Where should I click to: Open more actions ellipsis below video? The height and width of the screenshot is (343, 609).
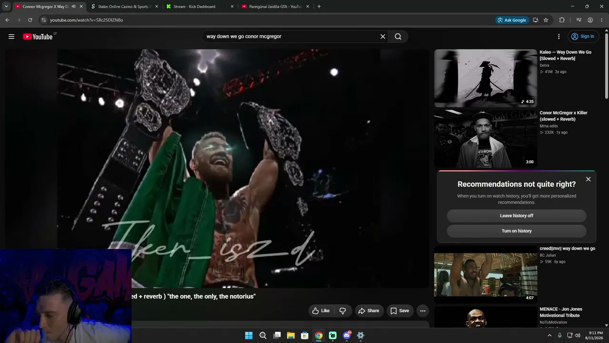pos(422,311)
